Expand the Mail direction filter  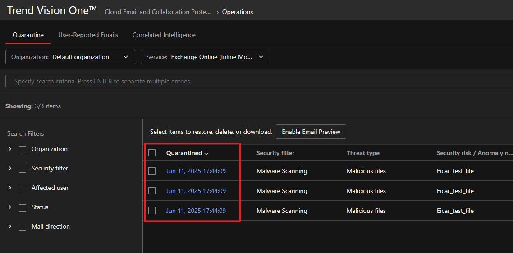pyautogui.click(x=10, y=226)
